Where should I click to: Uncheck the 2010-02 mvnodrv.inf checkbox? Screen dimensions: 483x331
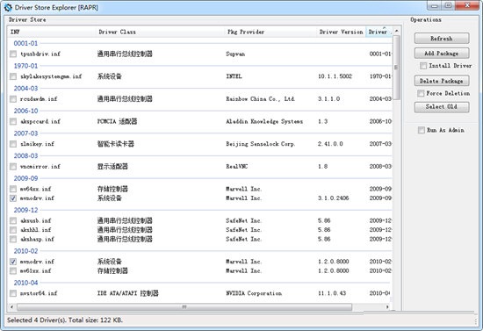[13, 262]
